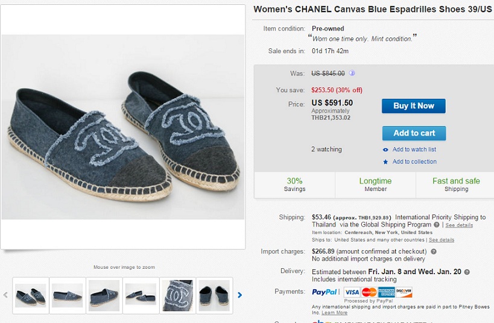Select the CC logo close-up thumbnail
Viewport: 494px width, 323px height.
(x=179, y=295)
